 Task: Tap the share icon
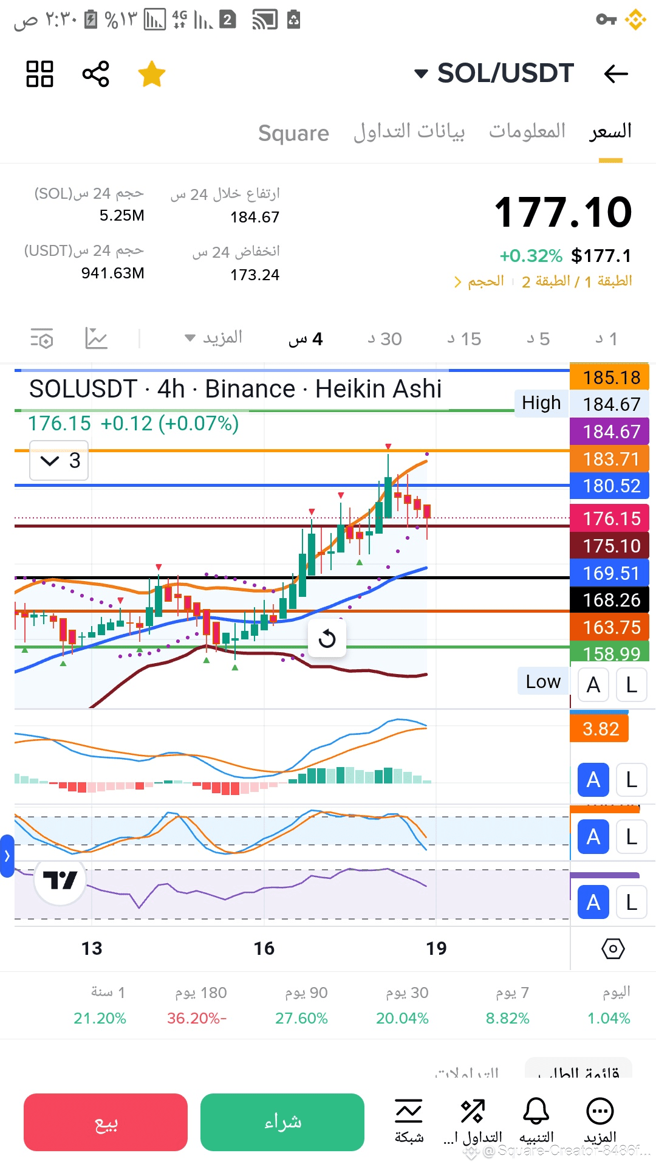click(x=95, y=74)
